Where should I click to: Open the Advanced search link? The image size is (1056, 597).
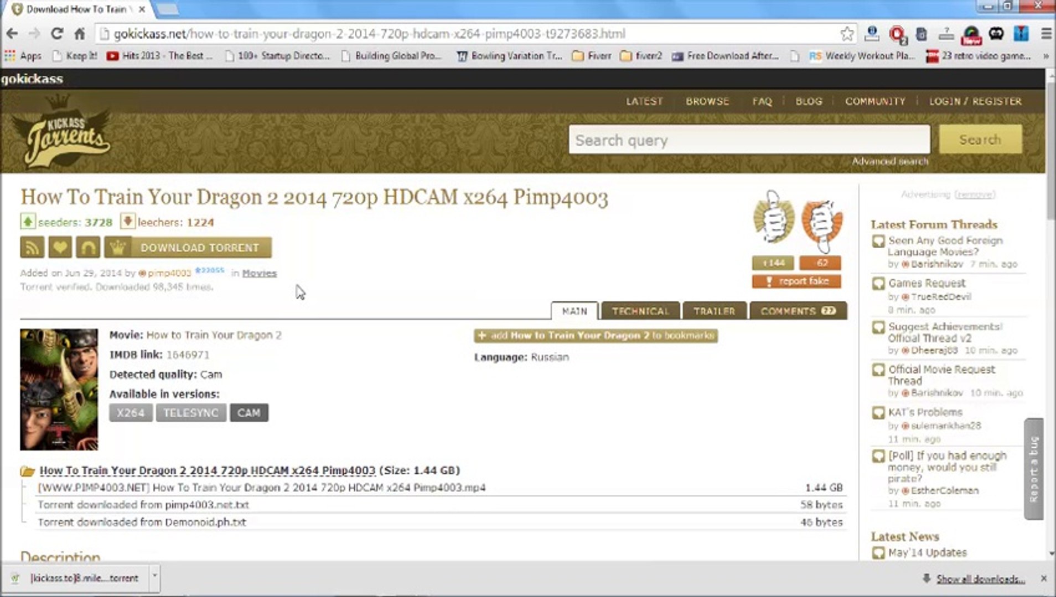point(890,161)
